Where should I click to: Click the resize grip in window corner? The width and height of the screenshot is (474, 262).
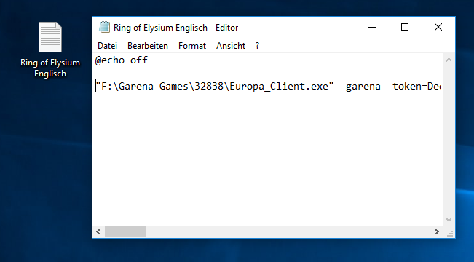(x=450, y=234)
